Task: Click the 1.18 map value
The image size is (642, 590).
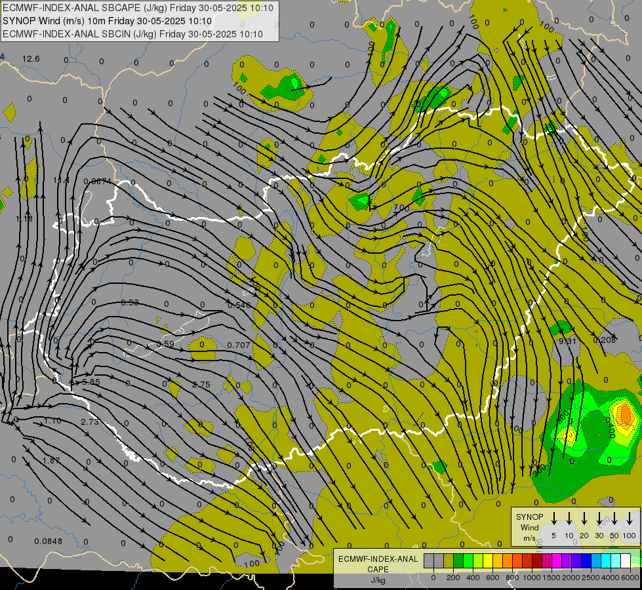Action: (x=24, y=219)
